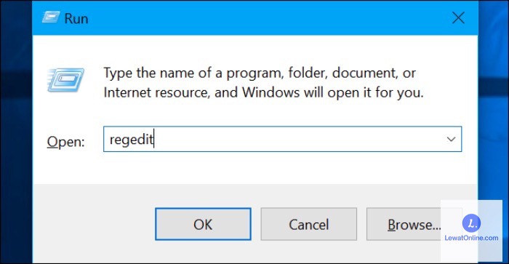Click the round LewatOnline logo watermark

click(471, 223)
